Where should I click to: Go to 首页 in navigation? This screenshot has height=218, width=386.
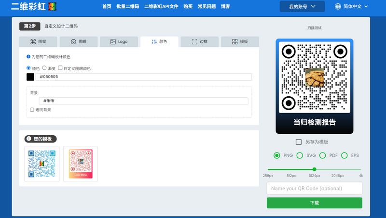(x=107, y=6)
